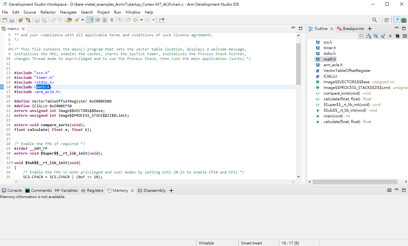Image resolution: width=408 pixels, height=246 pixels.
Task: Open the Forward history dropdown arrow
Action: (153, 20)
